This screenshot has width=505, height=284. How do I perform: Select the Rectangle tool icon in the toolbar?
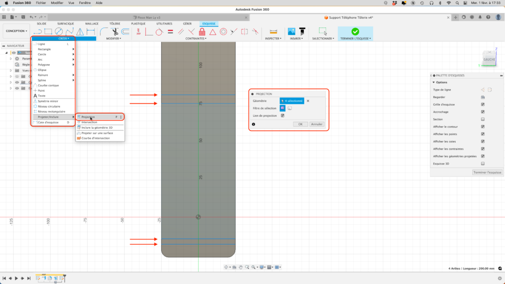(48, 32)
